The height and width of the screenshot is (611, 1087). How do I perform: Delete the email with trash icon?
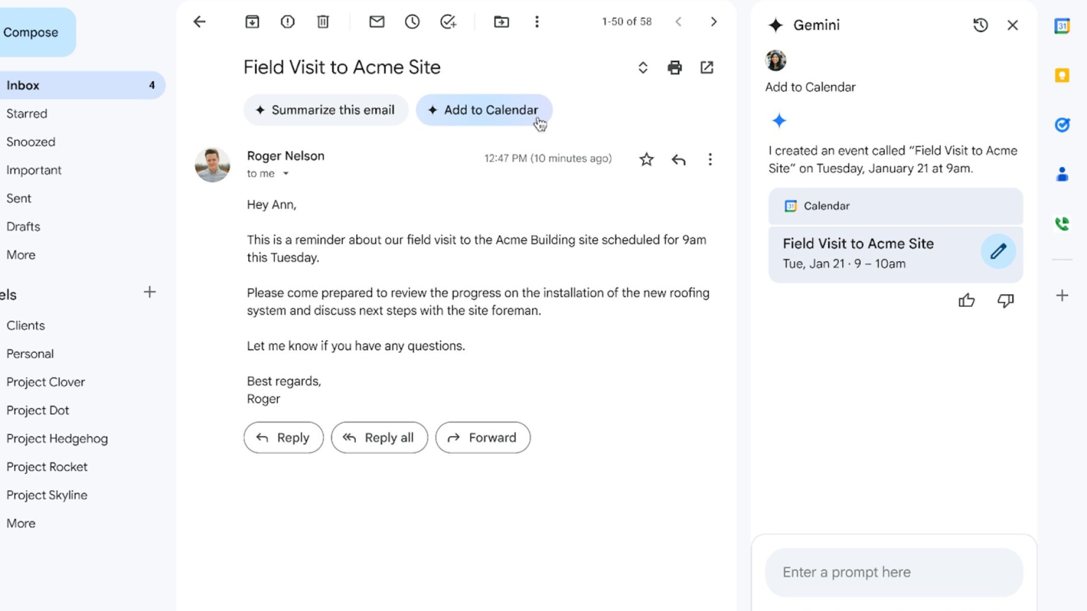pos(323,21)
